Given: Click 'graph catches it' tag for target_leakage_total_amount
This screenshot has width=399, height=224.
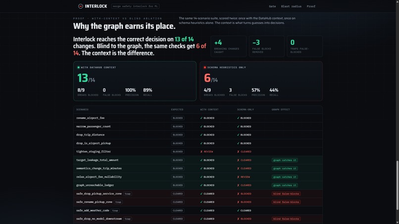Looking at the screenshot, I should 285,160.
